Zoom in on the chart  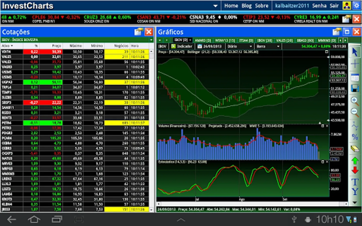click(355, 101)
